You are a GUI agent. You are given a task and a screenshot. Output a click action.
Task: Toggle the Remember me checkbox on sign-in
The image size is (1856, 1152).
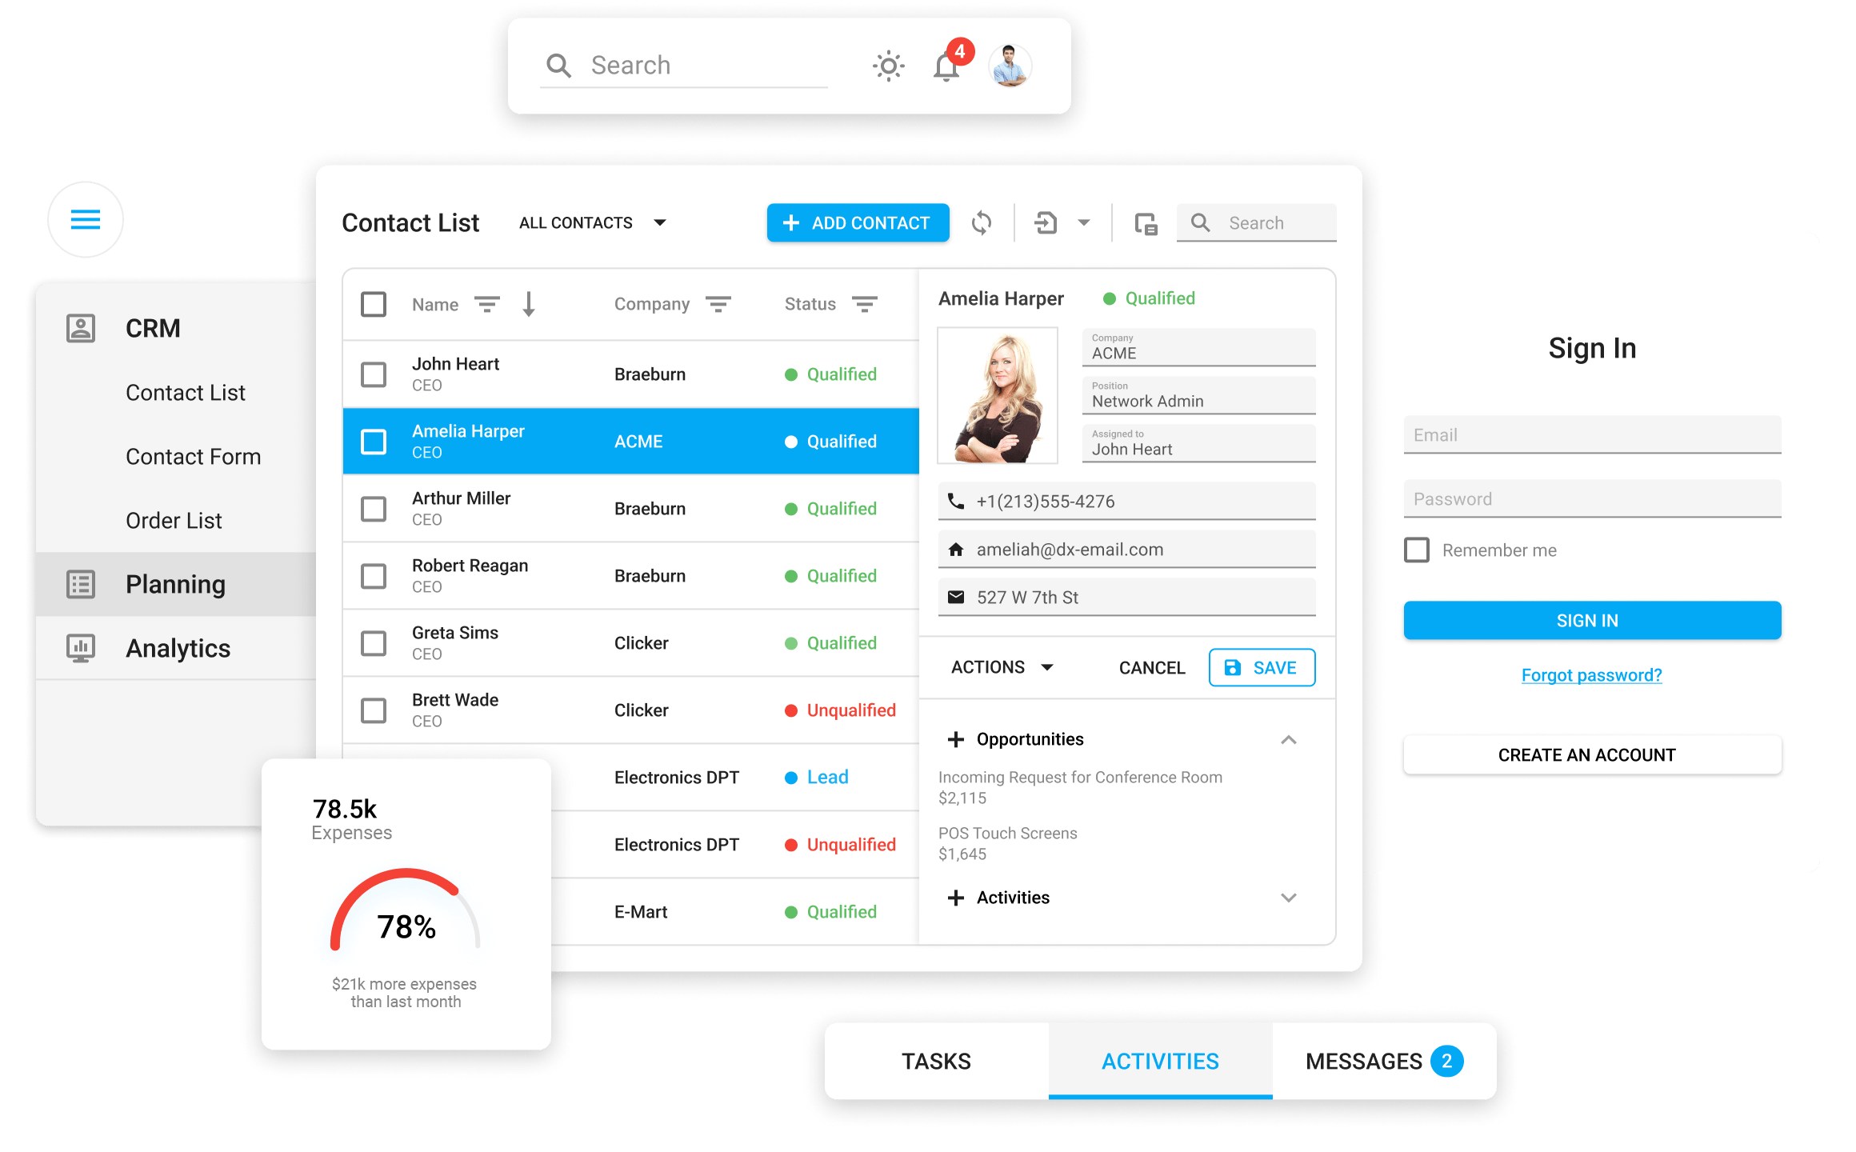1415,548
